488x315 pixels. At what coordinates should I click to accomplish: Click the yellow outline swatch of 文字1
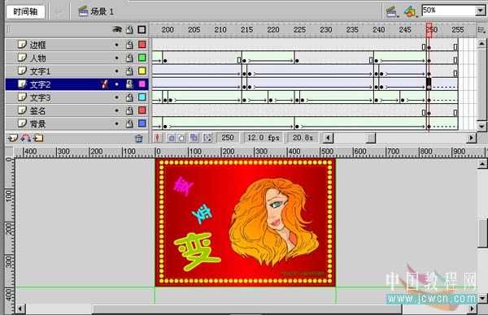click(x=142, y=71)
